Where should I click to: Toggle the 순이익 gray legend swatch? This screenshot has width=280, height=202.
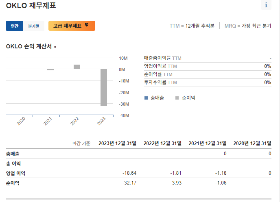pos(177,98)
